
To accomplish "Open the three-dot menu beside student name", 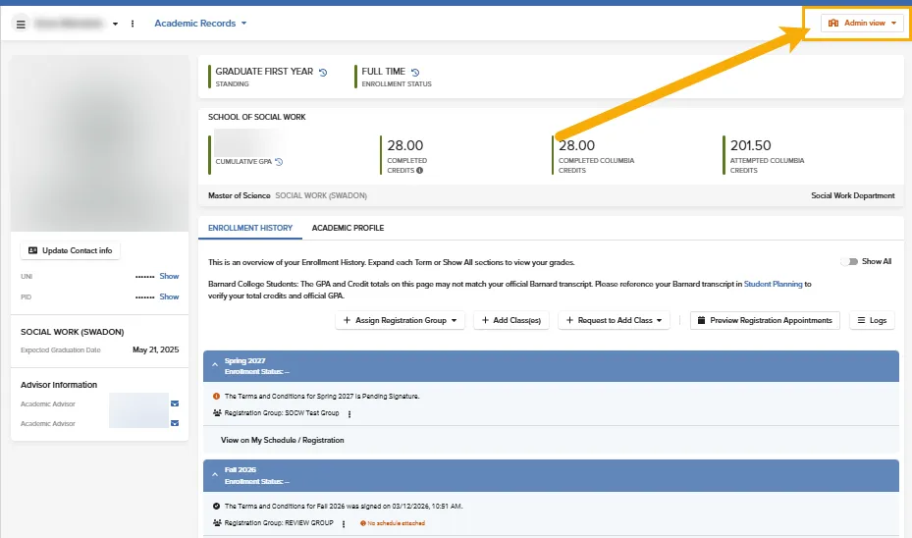I will 133,24.
